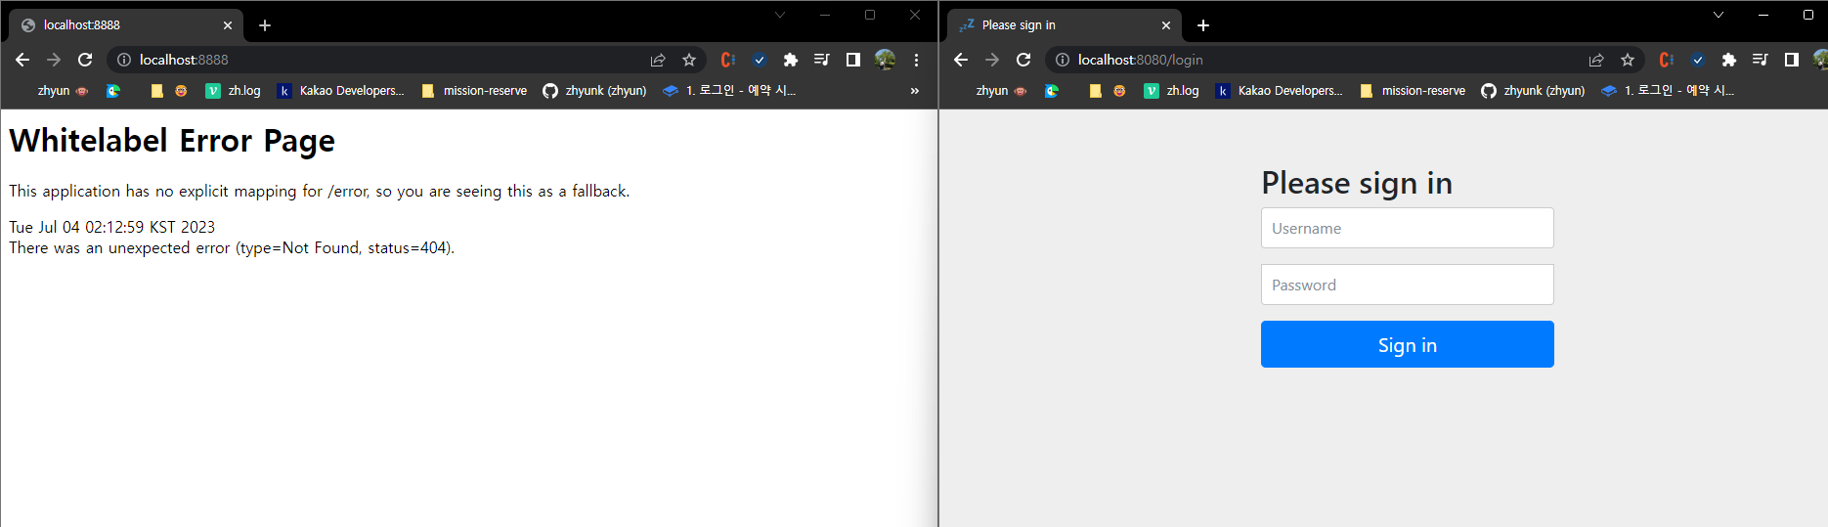Go forward in the login window
This screenshot has height=527, width=1828.
pos(992,60)
